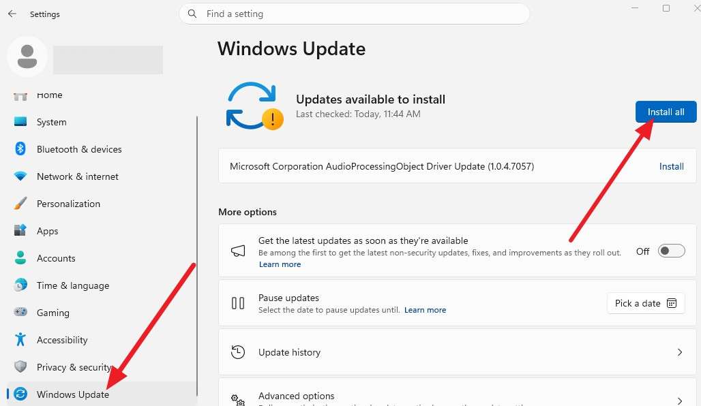Go to Gaming settings
701x406 pixels.
[101, 313]
